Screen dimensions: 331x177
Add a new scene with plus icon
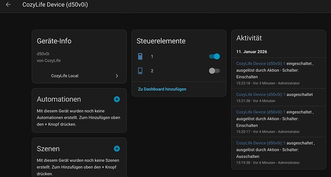tap(117, 149)
